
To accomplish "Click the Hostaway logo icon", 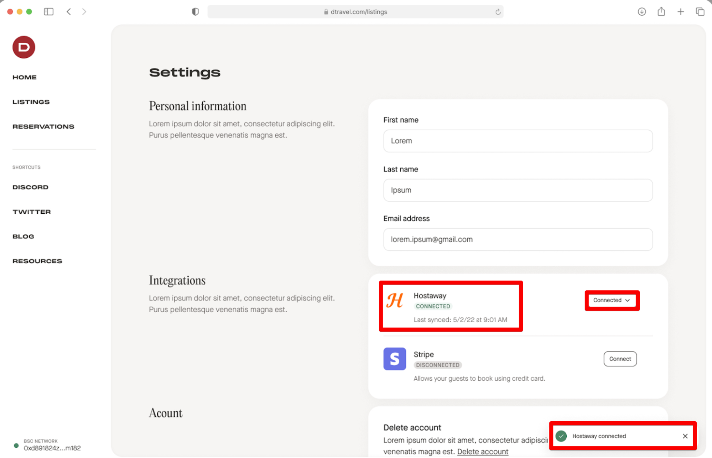I will (x=395, y=300).
